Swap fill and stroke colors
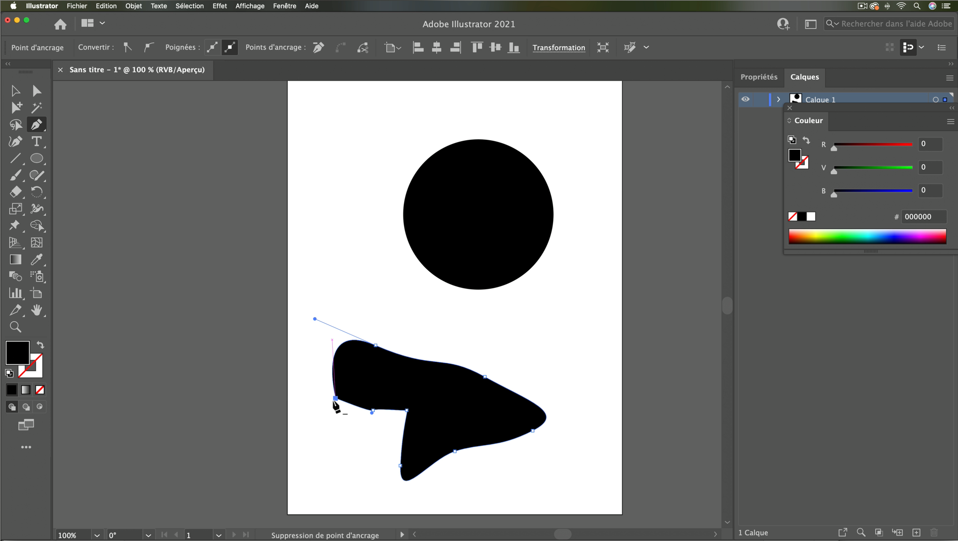Viewport: 958px width, 541px height. [x=40, y=345]
